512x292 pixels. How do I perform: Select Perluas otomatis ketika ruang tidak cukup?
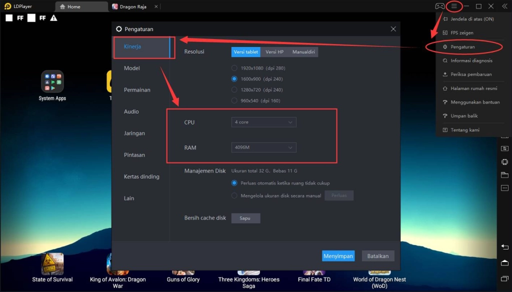pyautogui.click(x=234, y=183)
